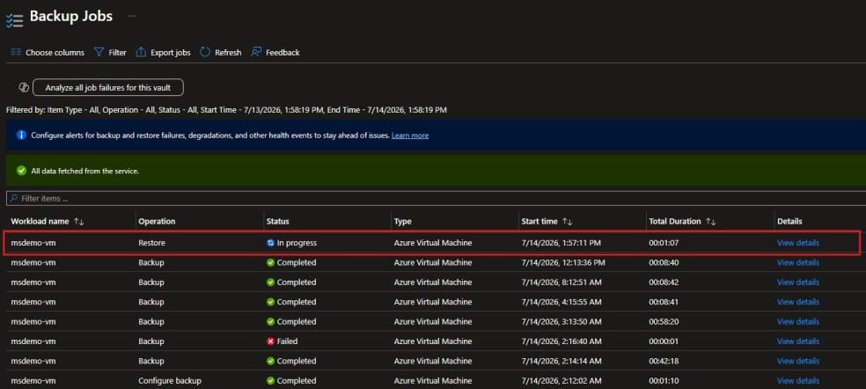Select duration 00:00:01
Image resolution: width=866 pixels, height=389 pixels.
pos(664,341)
